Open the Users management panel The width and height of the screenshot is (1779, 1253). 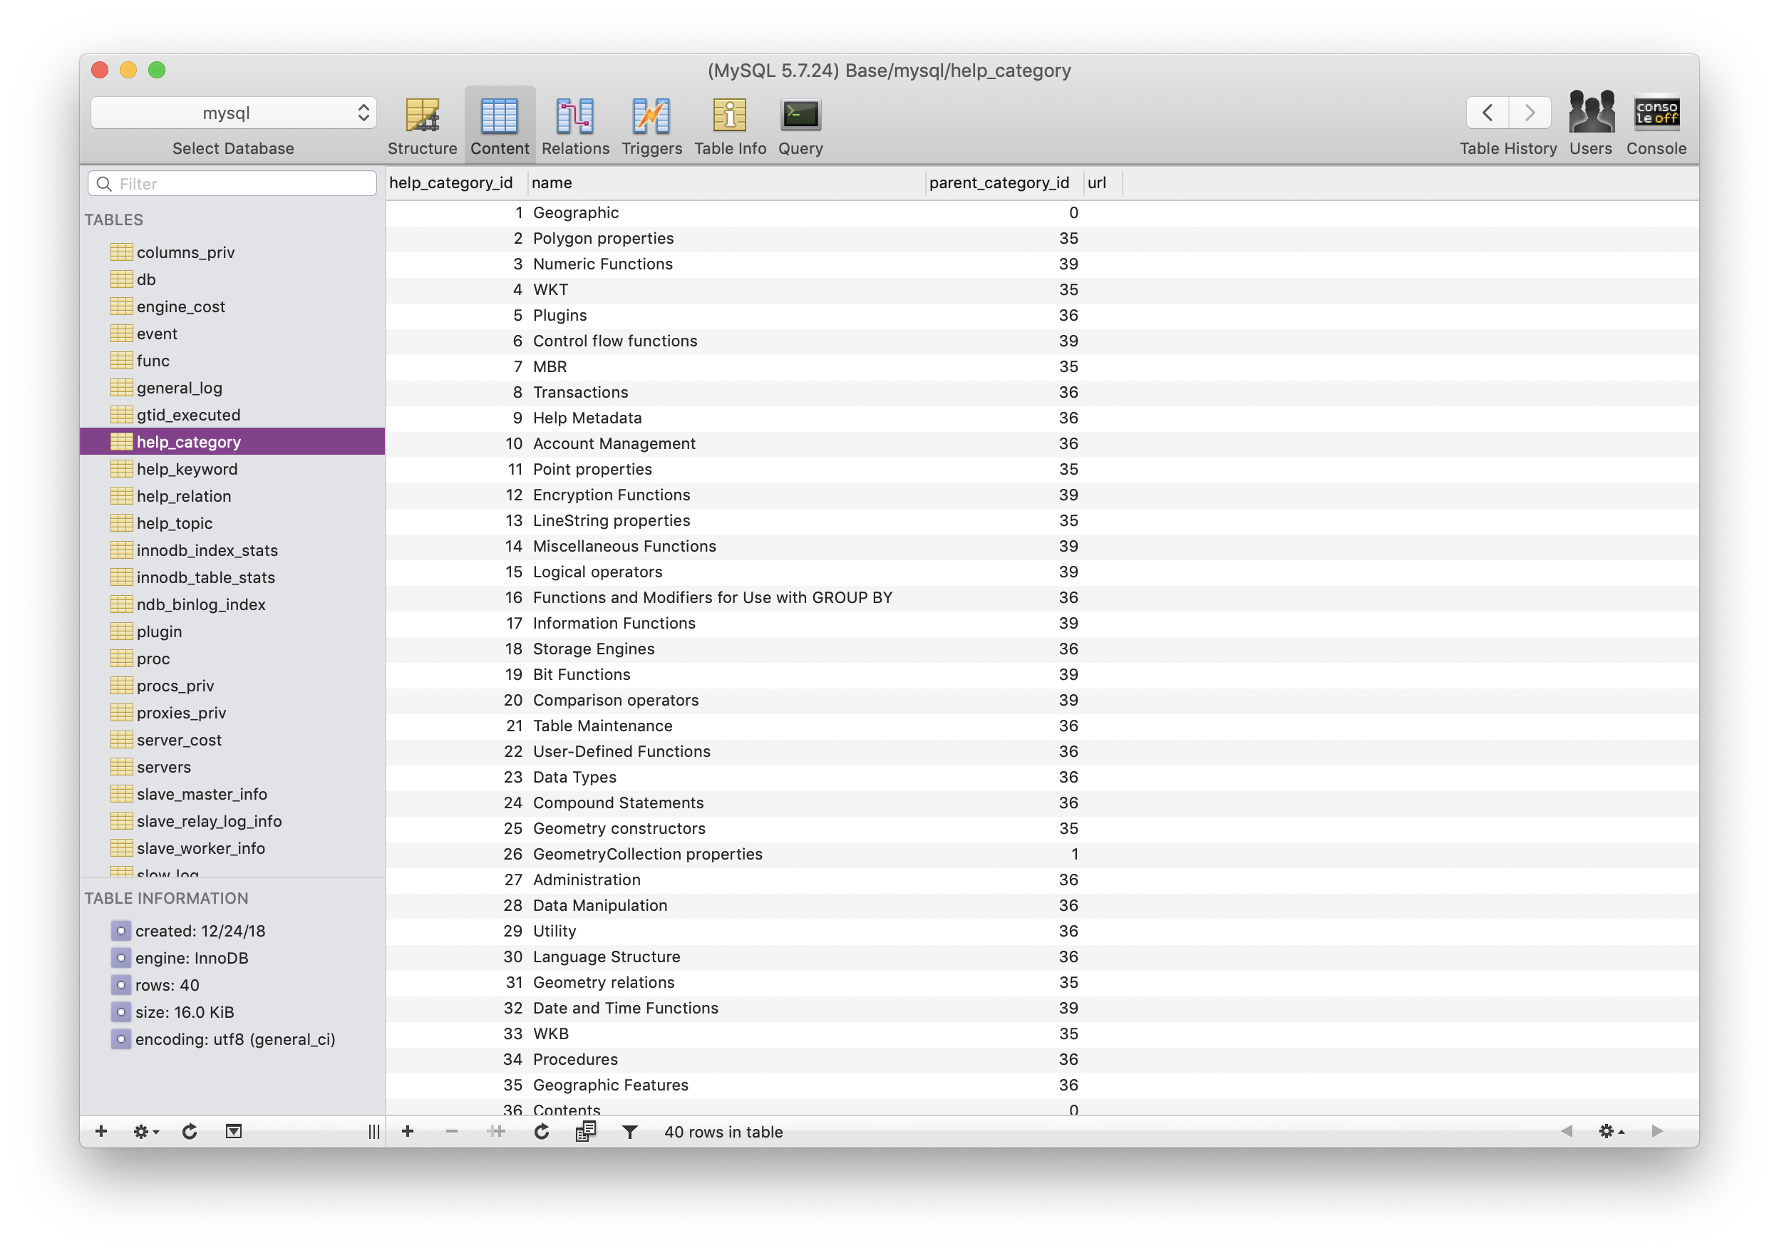coord(1591,124)
